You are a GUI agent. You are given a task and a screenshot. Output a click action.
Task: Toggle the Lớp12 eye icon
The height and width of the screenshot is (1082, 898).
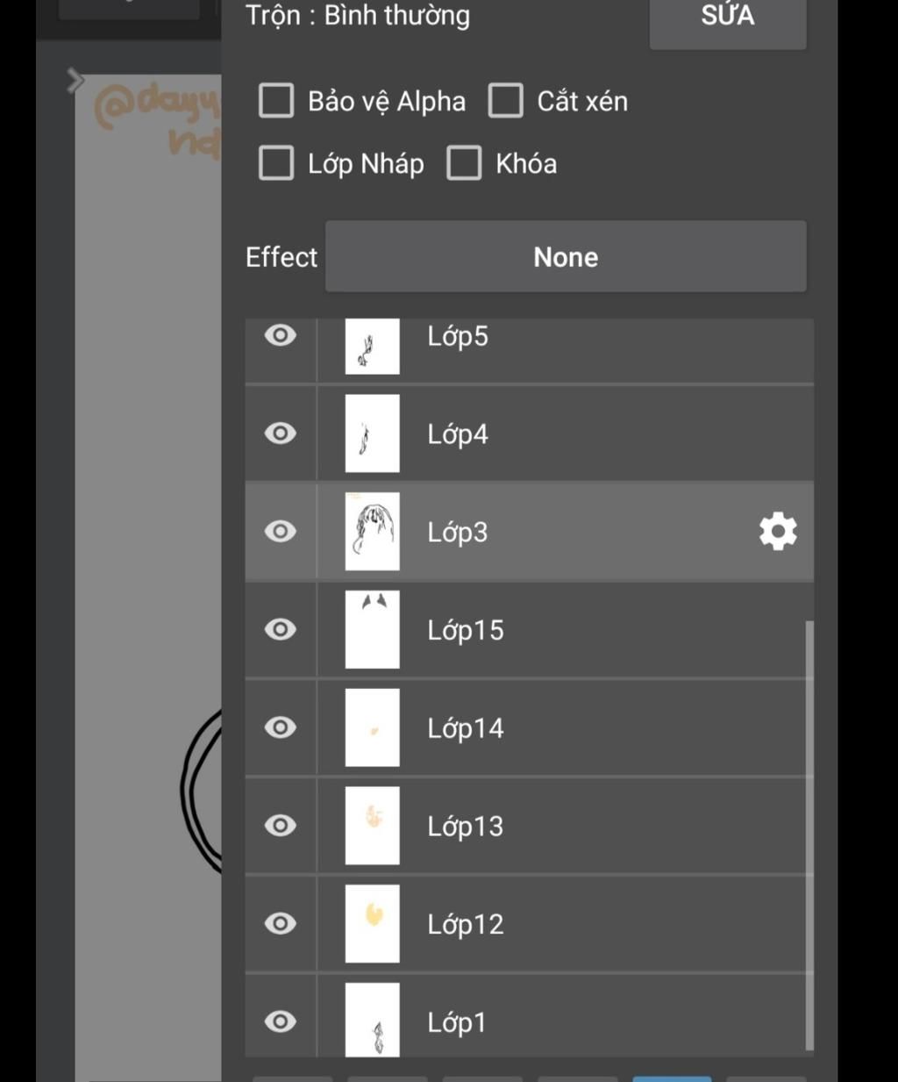[x=281, y=924]
